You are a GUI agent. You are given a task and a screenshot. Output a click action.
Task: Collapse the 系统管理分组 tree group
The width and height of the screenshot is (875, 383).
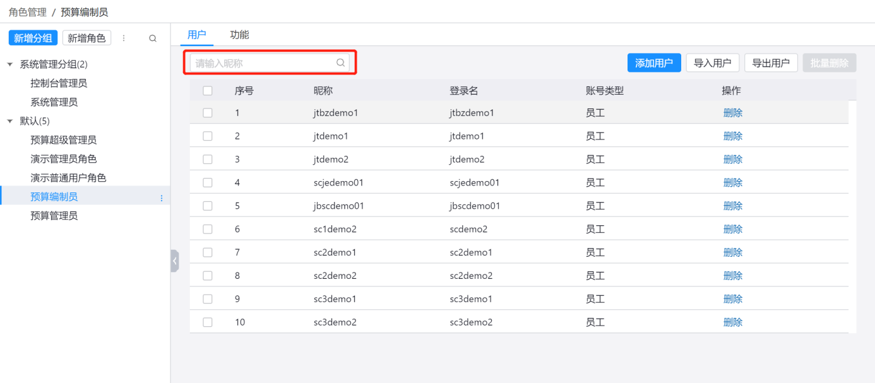pyautogui.click(x=10, y=64)
